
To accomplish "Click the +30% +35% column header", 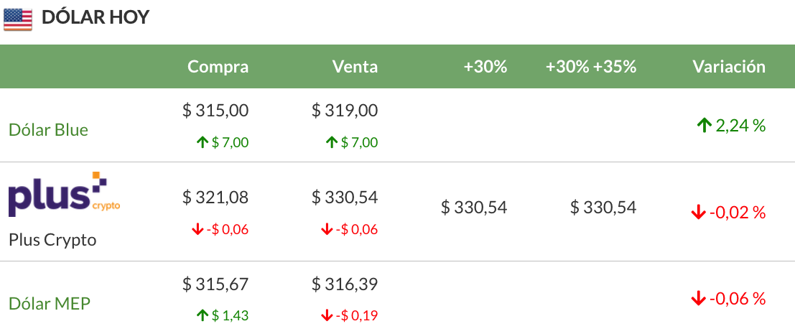I will tap(590, 67).
